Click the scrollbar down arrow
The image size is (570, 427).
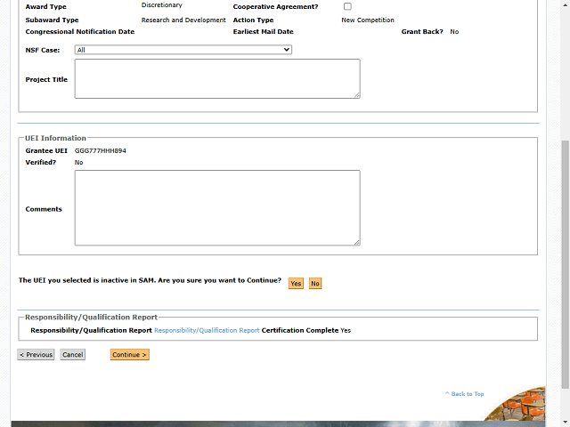coord(566,422)
